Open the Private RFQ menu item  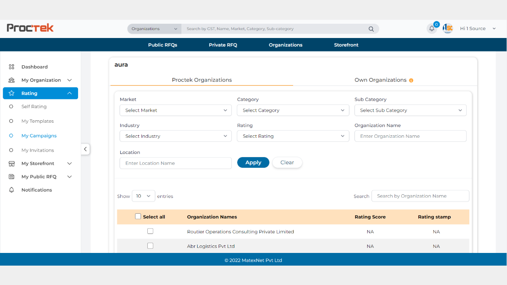[x=223, y=45]
